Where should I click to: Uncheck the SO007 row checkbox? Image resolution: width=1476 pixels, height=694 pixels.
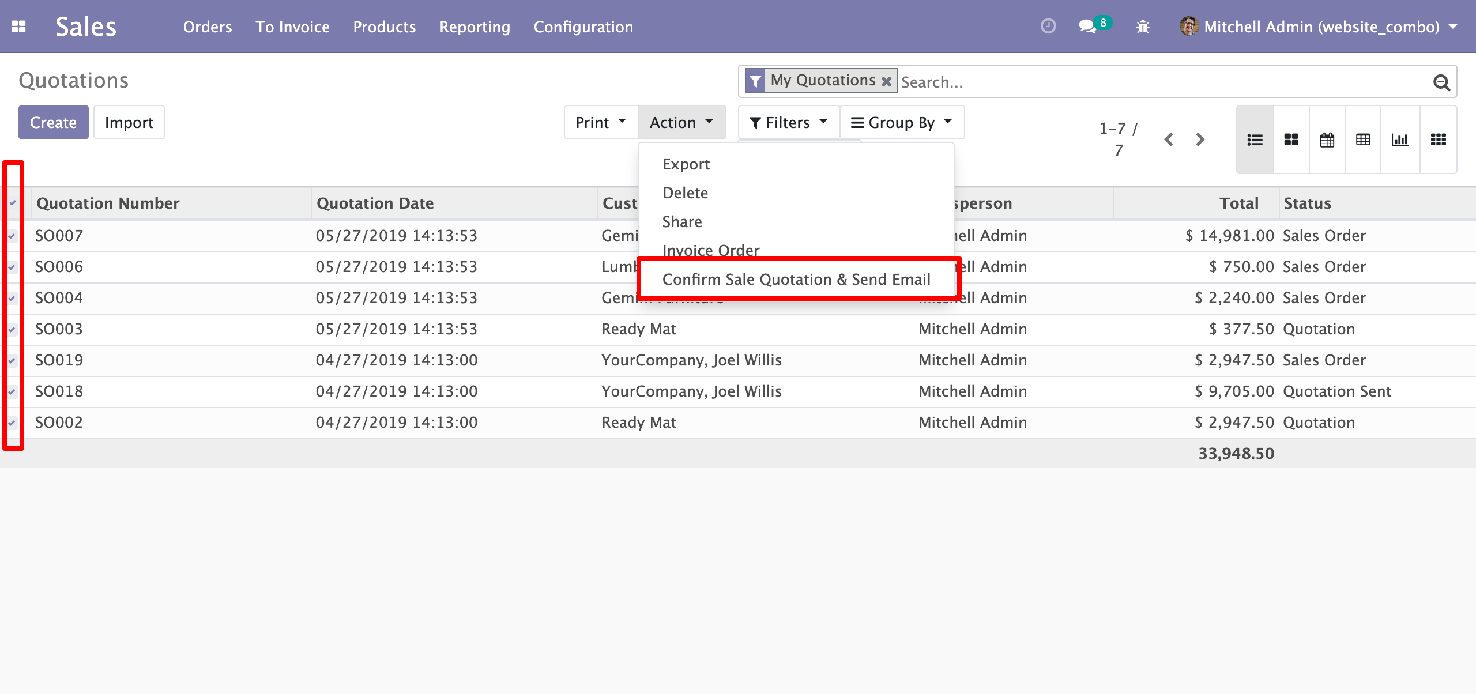(12, 236)
